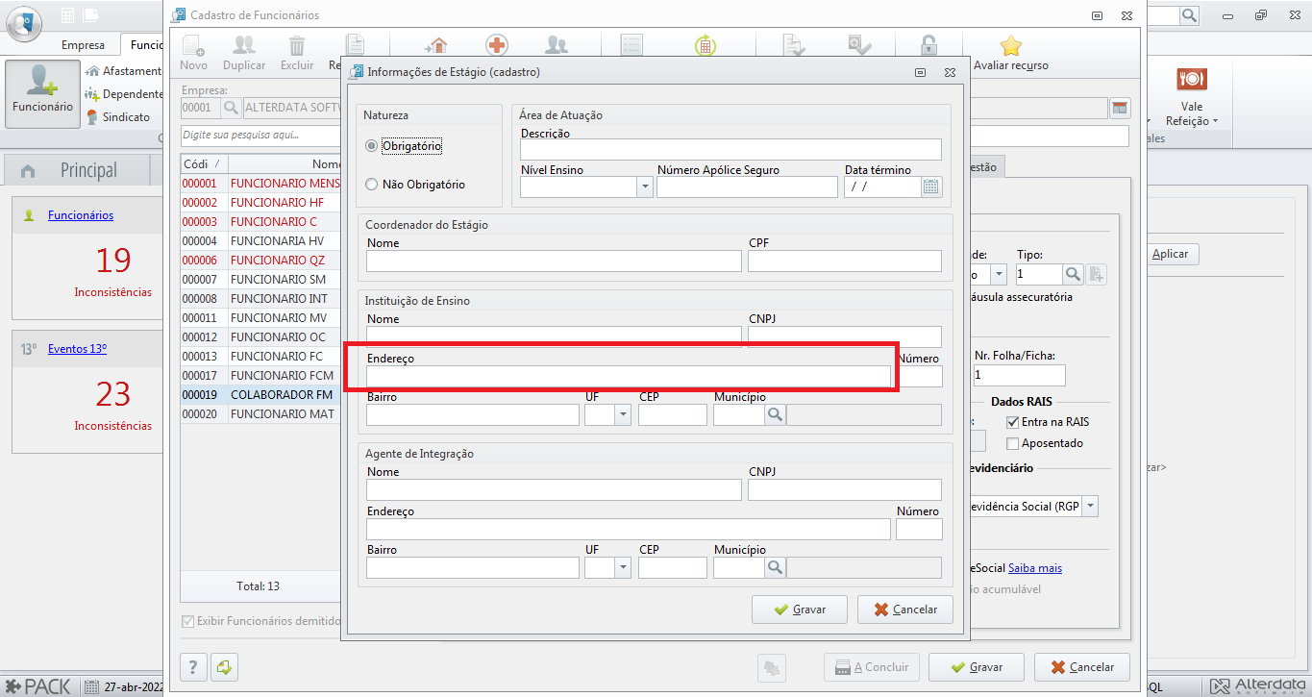Click the Descrição input field
The image size is (1312, 697).
click(x=730, y=149)
